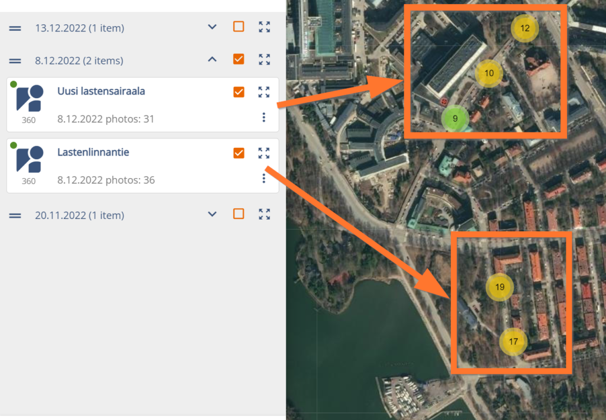606x420 pixels.
Task: Uncheck the 8.12.2022 group checkbox
Action: (238, 59)
